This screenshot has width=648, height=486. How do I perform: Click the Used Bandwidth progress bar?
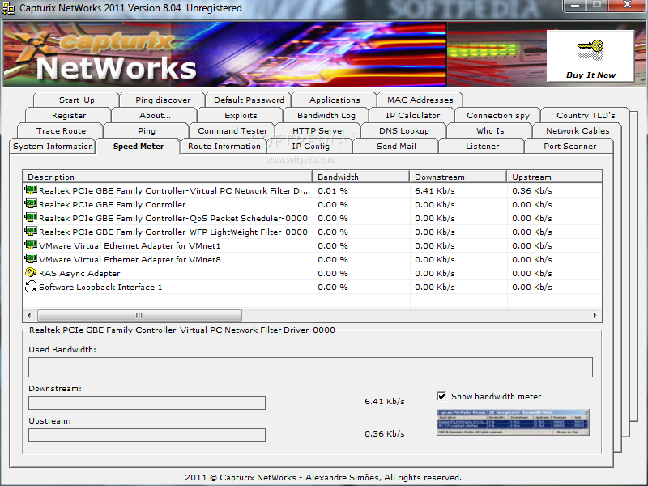[310, 367]
